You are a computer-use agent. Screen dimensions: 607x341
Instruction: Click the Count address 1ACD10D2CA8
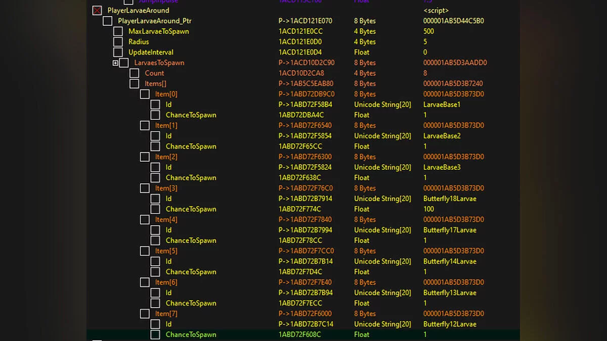click(x=301, y=73)
